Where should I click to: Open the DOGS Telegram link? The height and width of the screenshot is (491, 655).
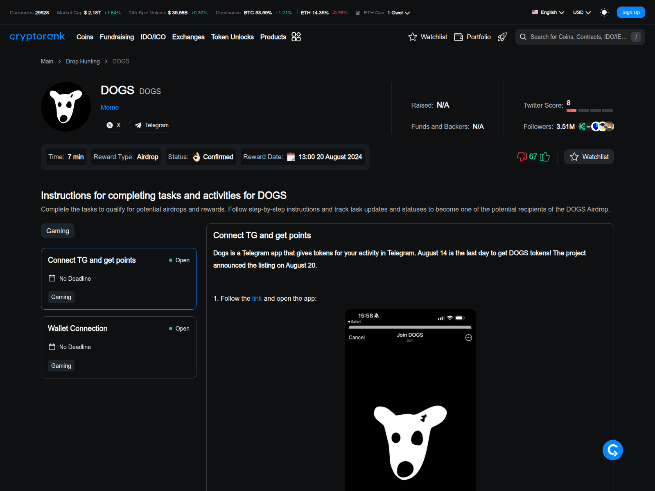pos(151,125)
